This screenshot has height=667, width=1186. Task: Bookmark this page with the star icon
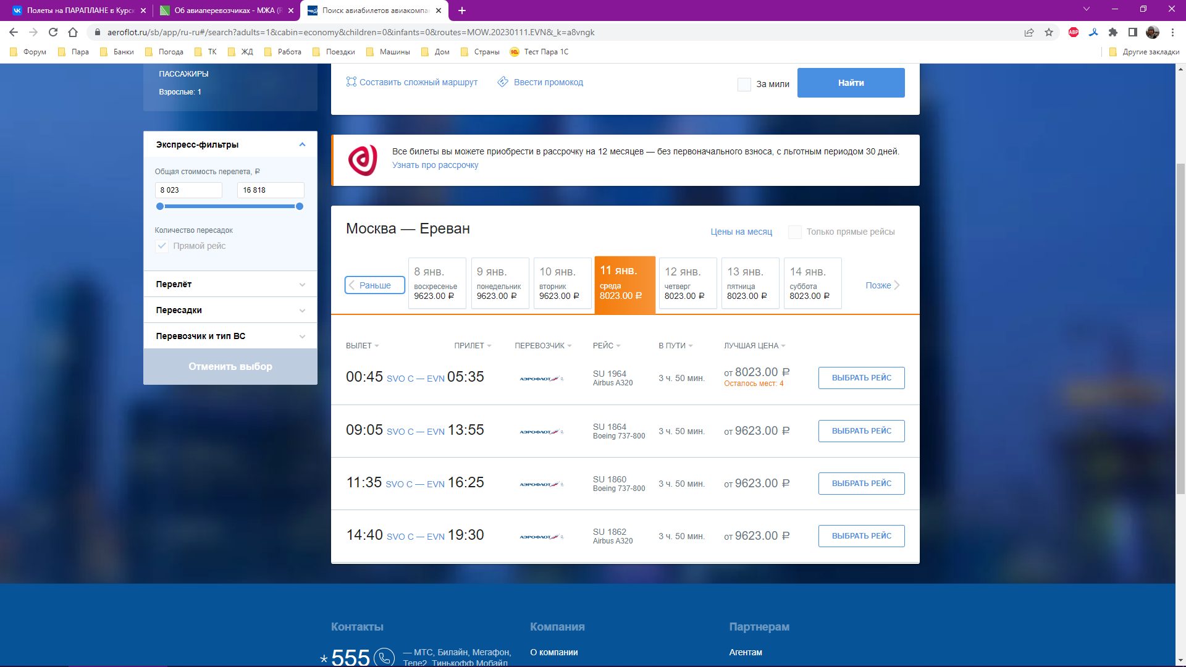point(1049,32)
